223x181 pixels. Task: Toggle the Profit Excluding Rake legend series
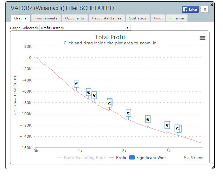[x=81, y=158]
